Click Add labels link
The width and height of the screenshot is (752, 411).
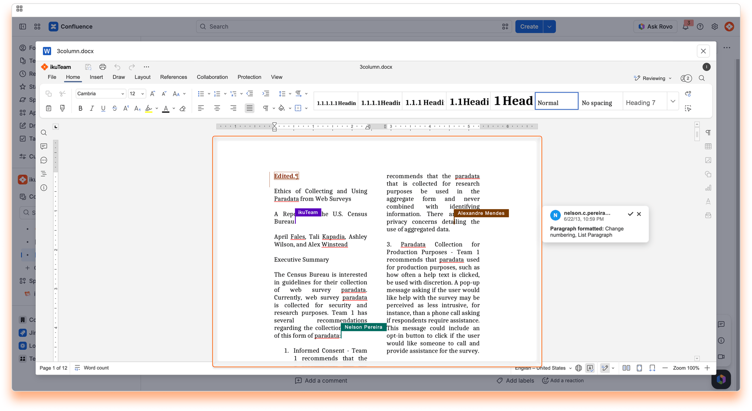pyautogui.click(x=515, y=381)
